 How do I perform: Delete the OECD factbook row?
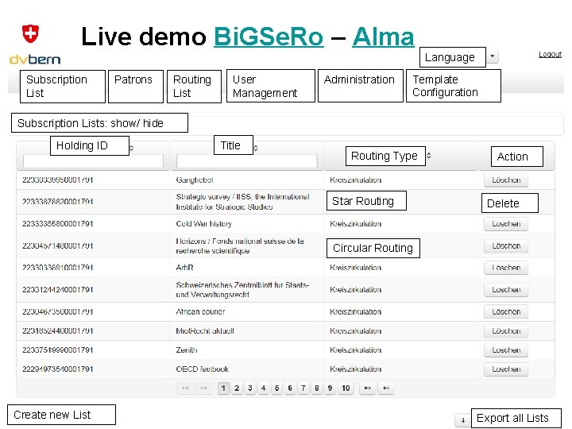[x=506, y=369]
